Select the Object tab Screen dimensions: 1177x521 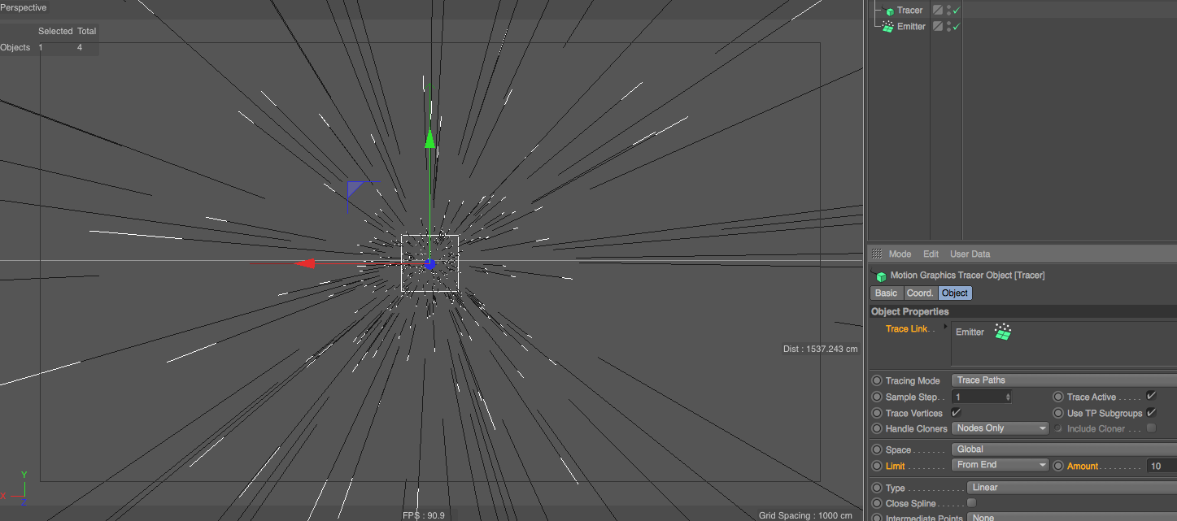(x=955, y=293)
